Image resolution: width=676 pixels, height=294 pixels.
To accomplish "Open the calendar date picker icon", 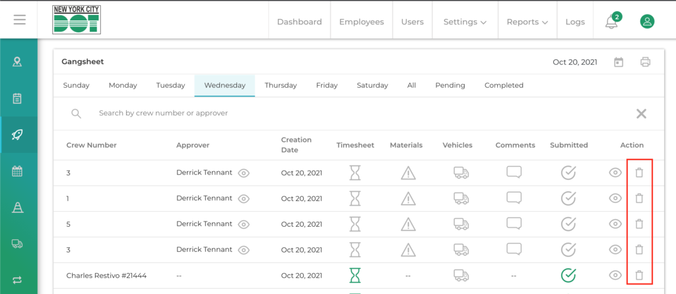I will [x=619, y=62].
